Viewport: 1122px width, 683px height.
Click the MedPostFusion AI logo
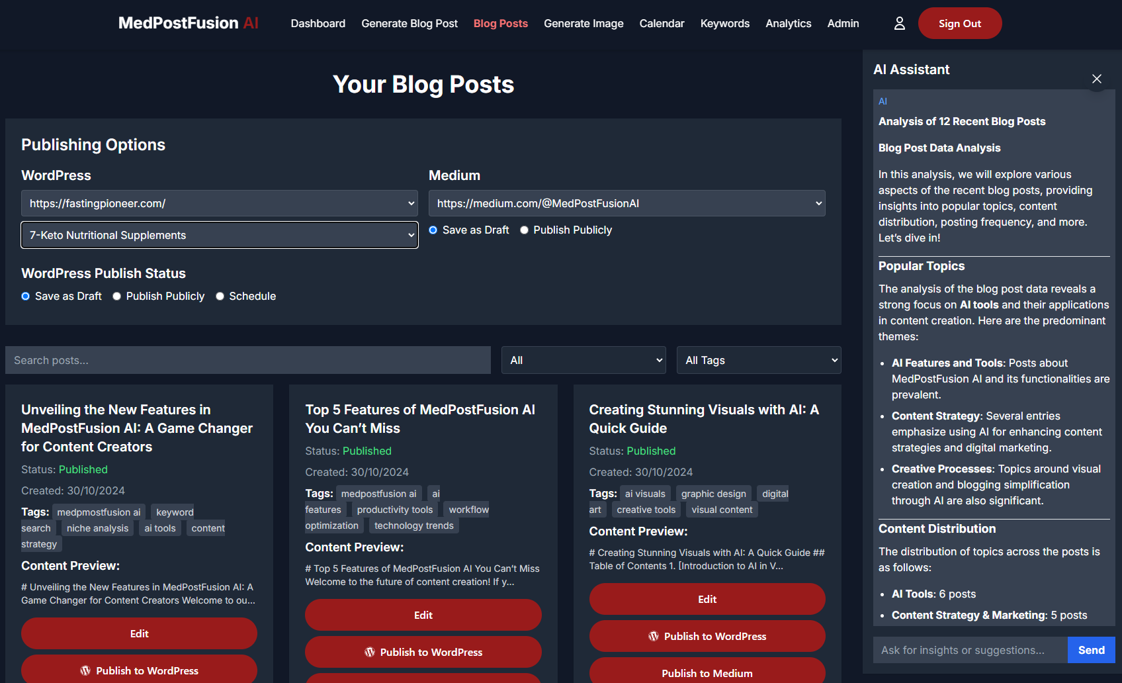coord(189,23)
